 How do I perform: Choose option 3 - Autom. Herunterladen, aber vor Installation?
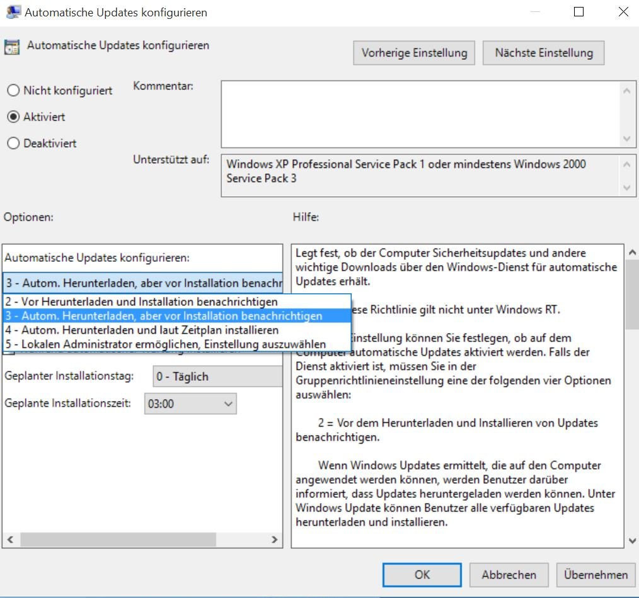tap(177, 316)
